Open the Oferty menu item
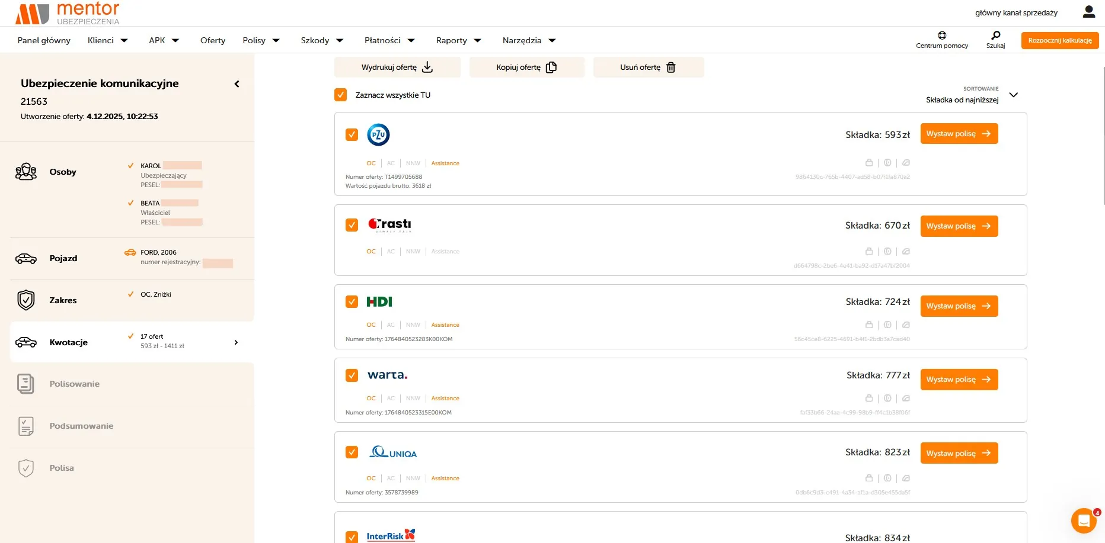 (x=213, y=40)
